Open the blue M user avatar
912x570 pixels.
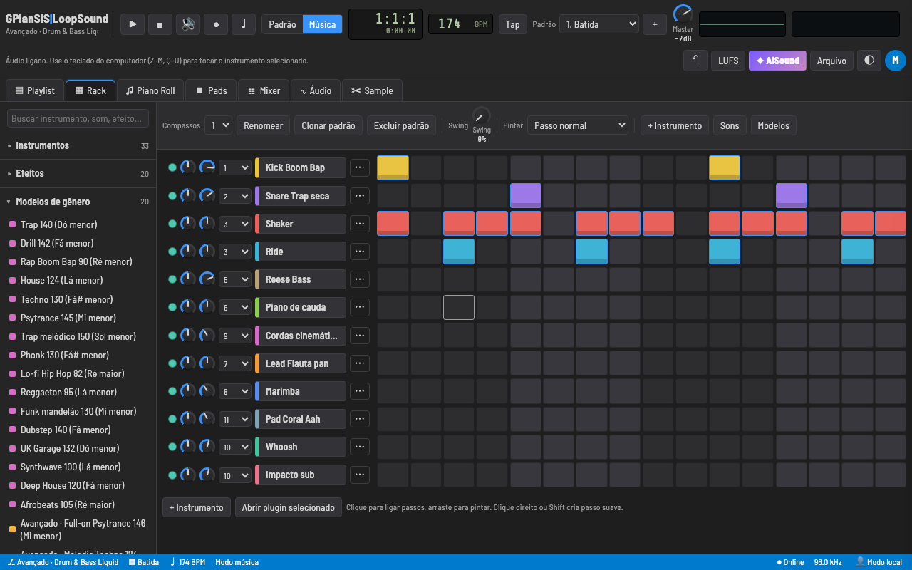(896, 61)
